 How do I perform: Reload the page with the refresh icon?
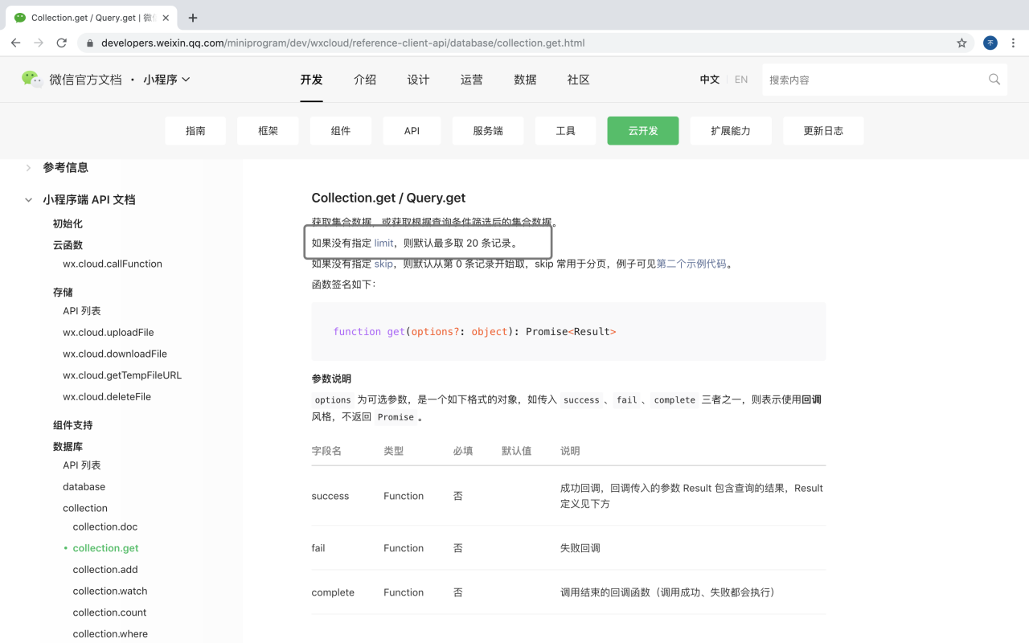[x=62, y=43]
